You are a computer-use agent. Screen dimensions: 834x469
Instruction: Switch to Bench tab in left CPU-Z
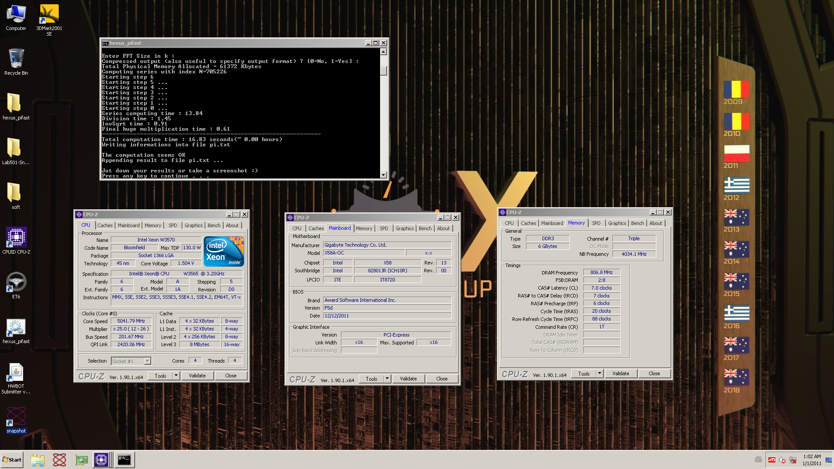(x=214, y=225)
